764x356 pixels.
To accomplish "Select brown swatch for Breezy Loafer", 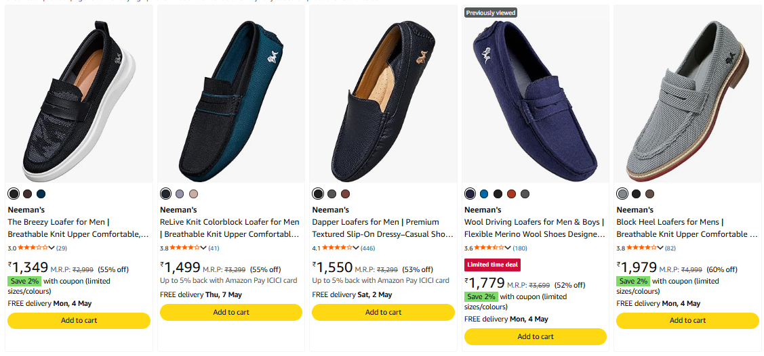I will pyautogui.click(x=27, y=194).
